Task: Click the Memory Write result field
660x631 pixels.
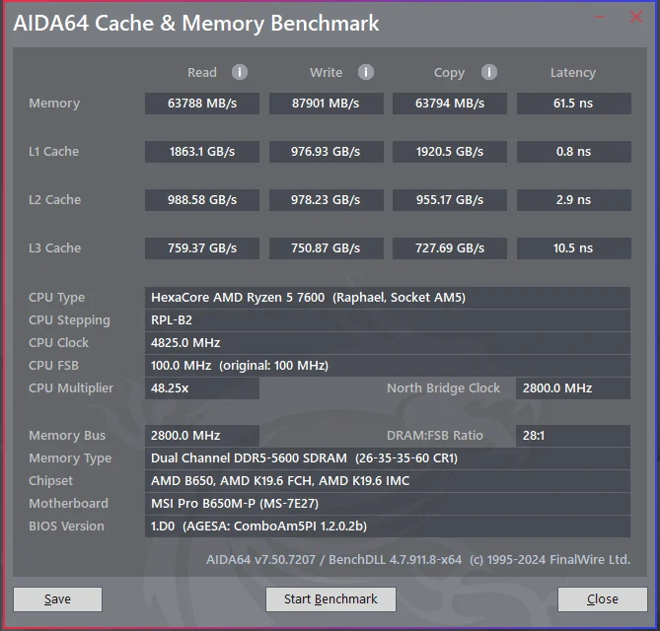Action: coord(326,104)
